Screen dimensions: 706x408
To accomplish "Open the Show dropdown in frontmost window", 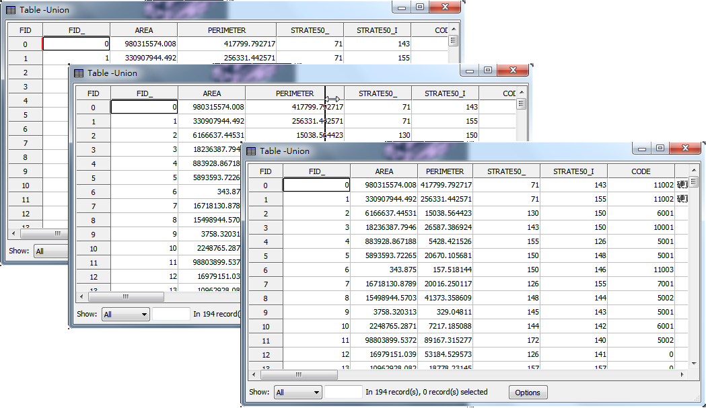I will pos(297,393).
